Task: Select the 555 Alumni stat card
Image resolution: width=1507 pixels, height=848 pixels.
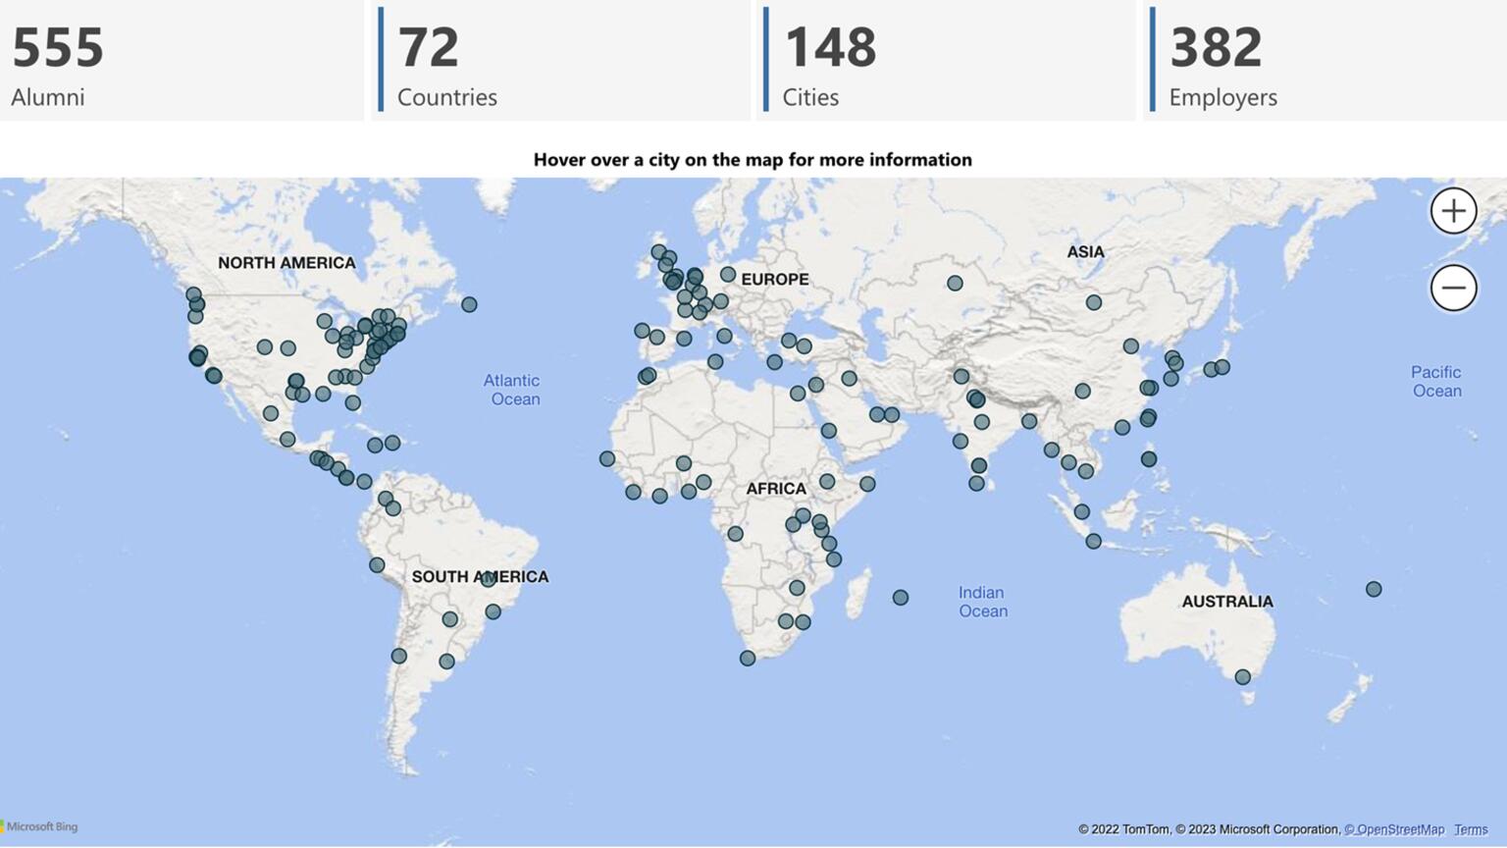Action: pyautogui.click(x=182, y=61)
